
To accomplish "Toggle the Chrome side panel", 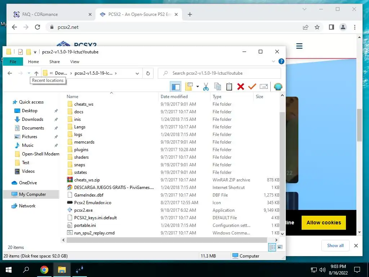I will (332, 27).
